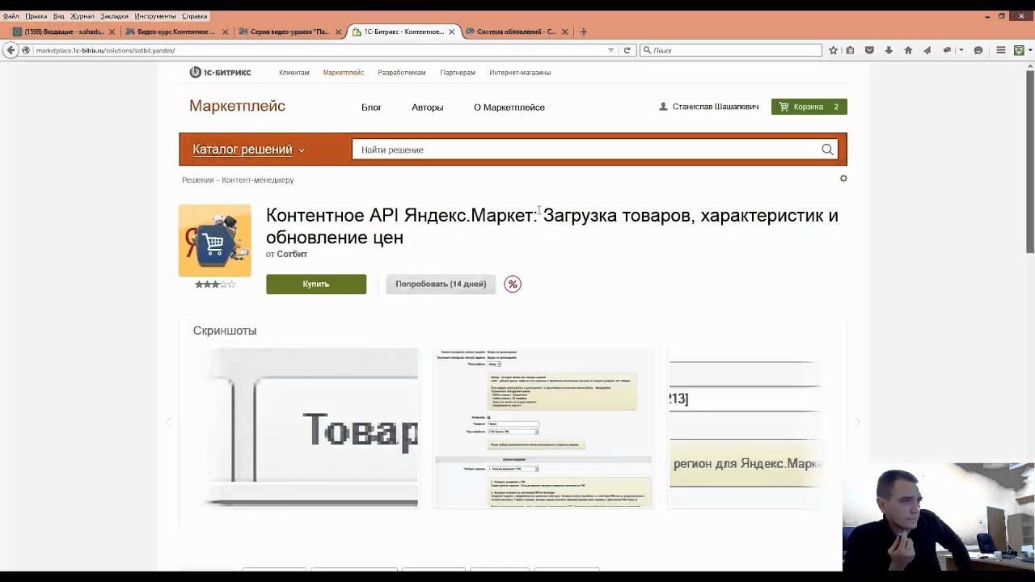Open Станислав Шашалевич profile link
The image size is (1035, 582).
pyautogui.click(x=716, y=107)
